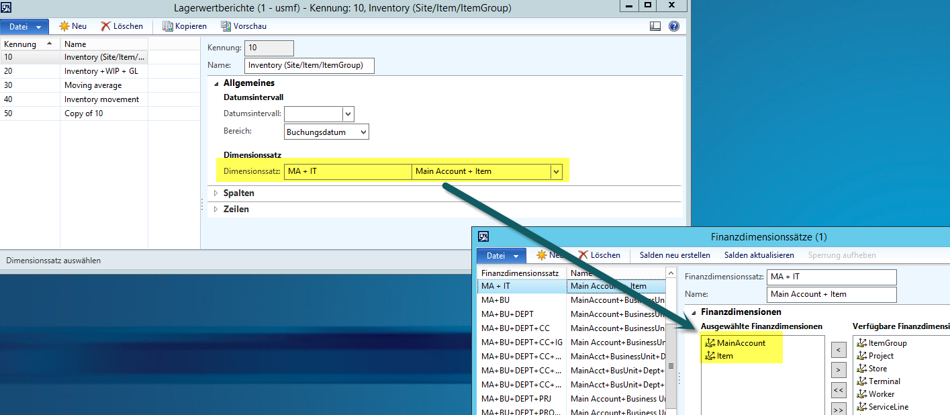This screenshot has height=415, width=950.
Task: Open the Dimensionssatz dropdown arrow
Action: pos(556,172)
